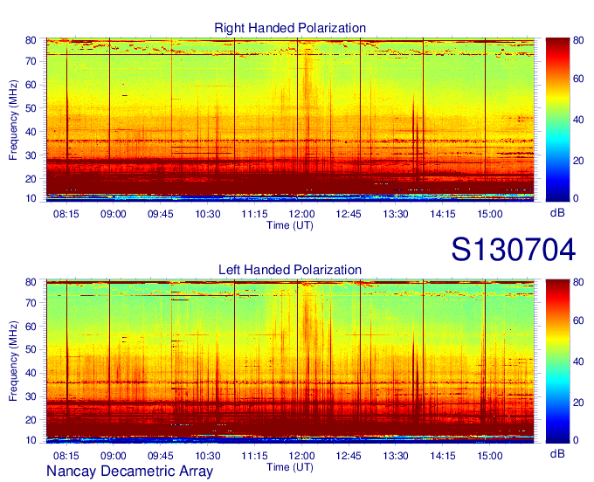The width and height of the screenshot is (594, 482).
Task: Click "Frequency (MHz)" label of Right Handed plot
Action: point(13,120)
